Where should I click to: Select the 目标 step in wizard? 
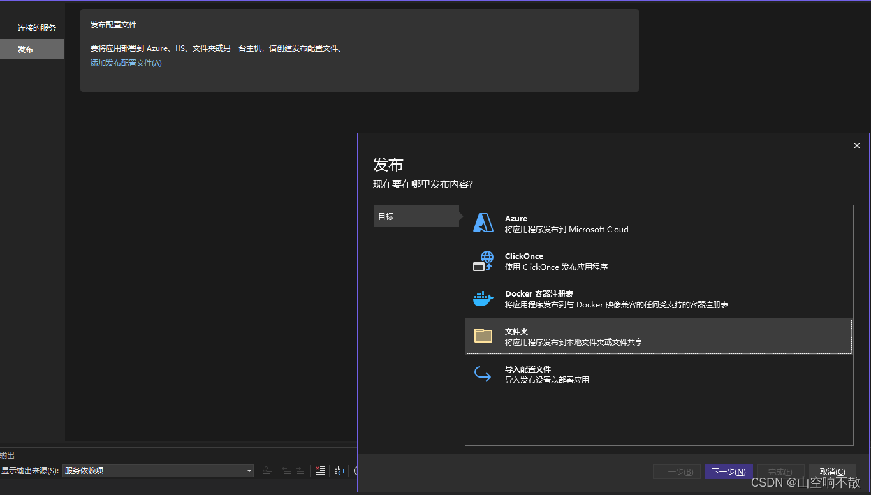tap(416, 216)
